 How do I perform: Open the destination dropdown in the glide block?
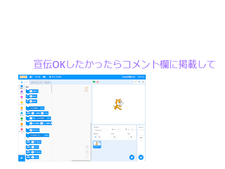[x=41, y=118]
